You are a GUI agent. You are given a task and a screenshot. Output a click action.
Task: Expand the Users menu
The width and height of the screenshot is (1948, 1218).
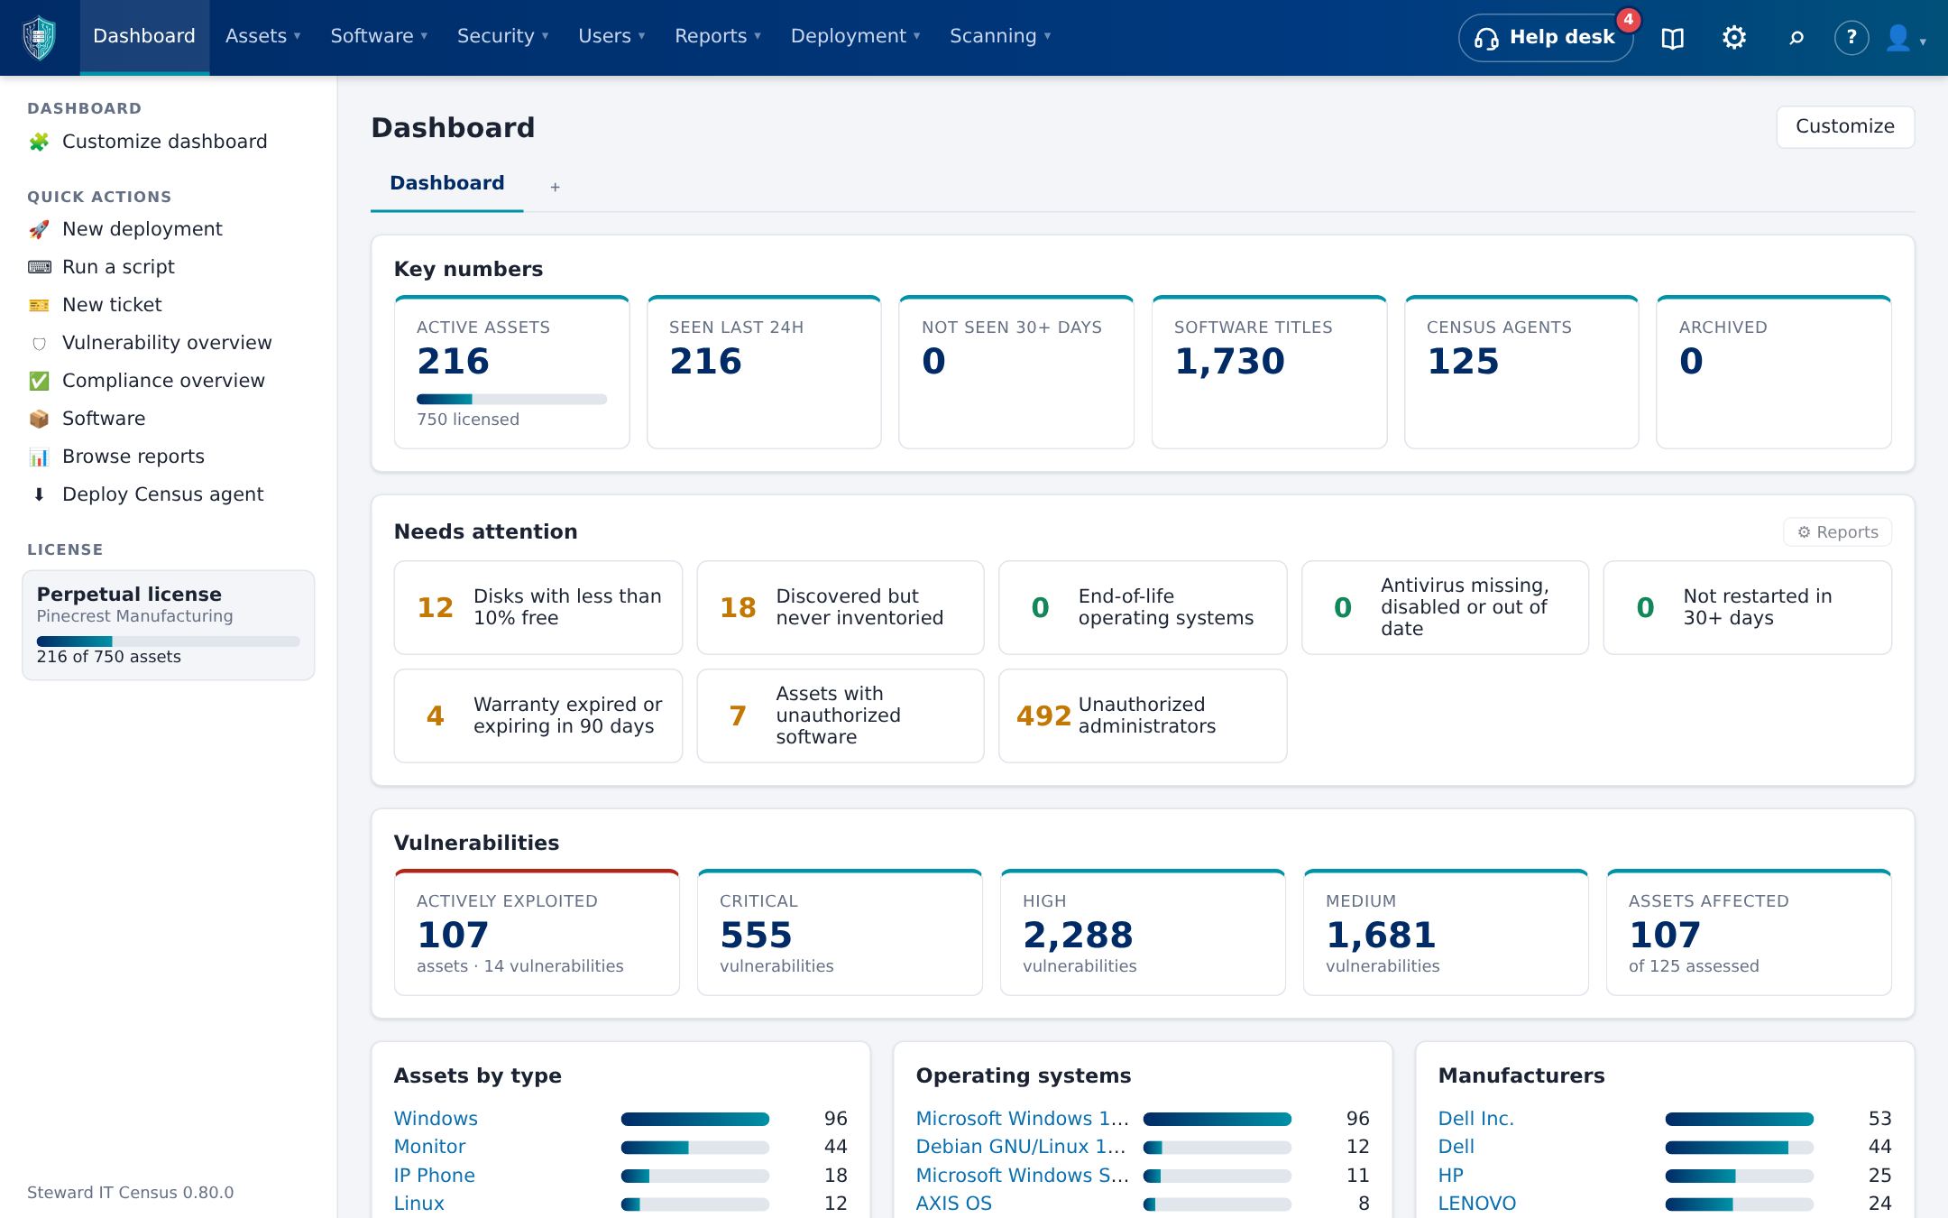click(611, 36)
